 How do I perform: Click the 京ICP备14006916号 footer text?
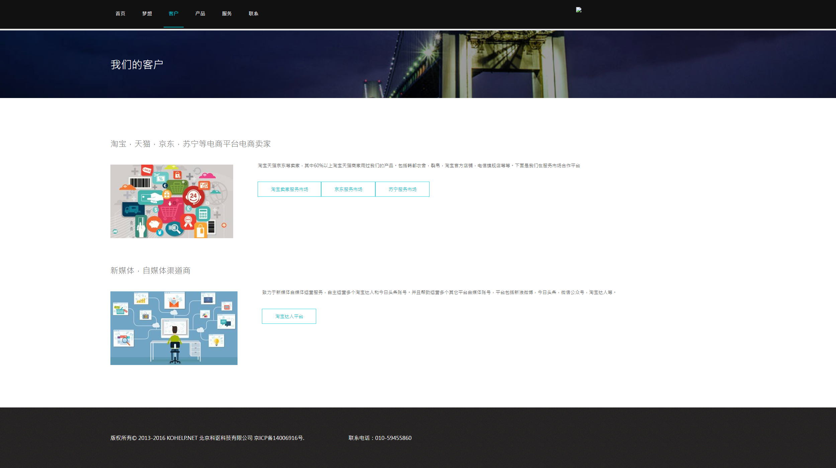pos(279,438)
